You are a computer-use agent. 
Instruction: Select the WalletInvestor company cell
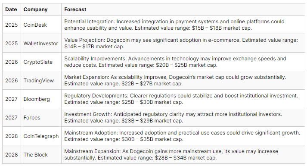pyautogui.click(x=41, y=43)
